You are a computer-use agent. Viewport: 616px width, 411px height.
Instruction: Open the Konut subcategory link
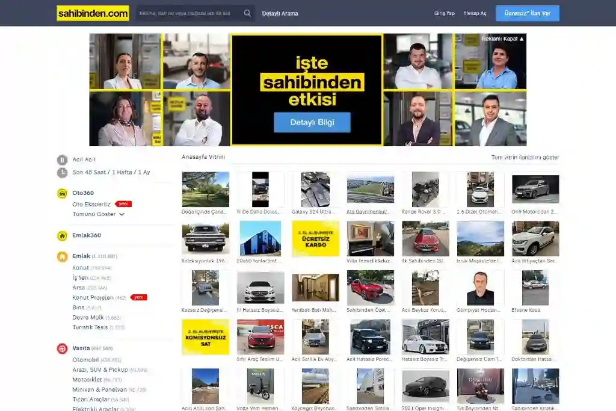81,268
